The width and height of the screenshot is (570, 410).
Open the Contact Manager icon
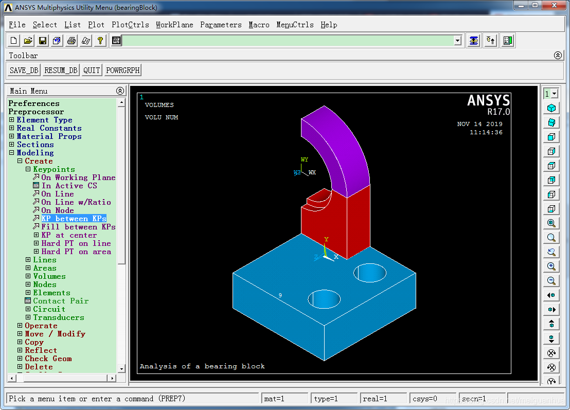[x=508, y=41]
